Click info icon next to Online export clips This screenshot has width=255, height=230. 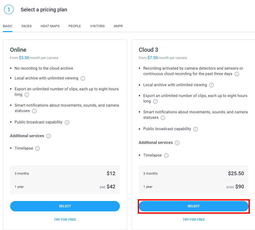click(27, 95)
